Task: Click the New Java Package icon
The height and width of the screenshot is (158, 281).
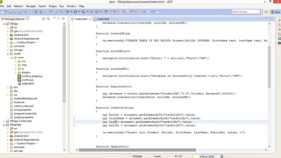Action: 92,12
